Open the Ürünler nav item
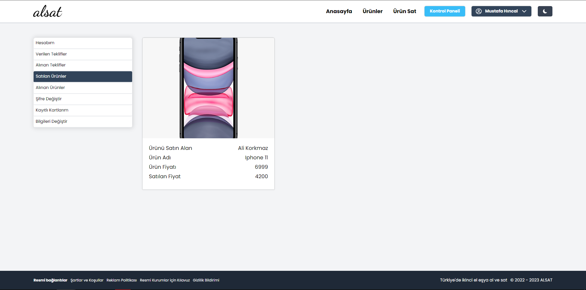The image size is (586, 290). click(x=372, y=11)
